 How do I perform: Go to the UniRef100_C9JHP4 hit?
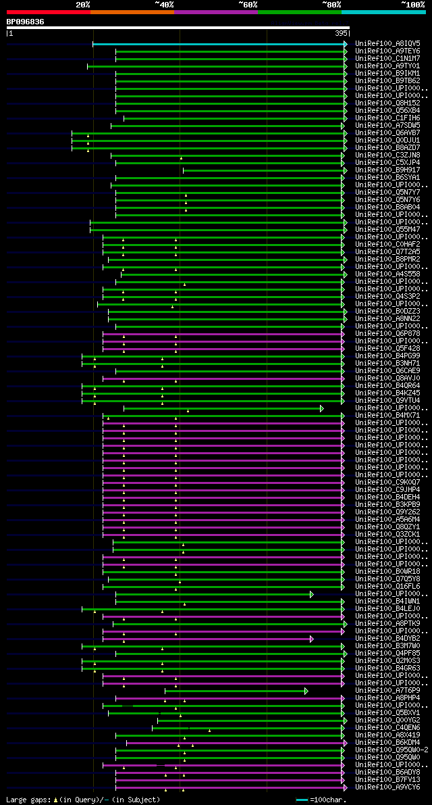point(387,490)
